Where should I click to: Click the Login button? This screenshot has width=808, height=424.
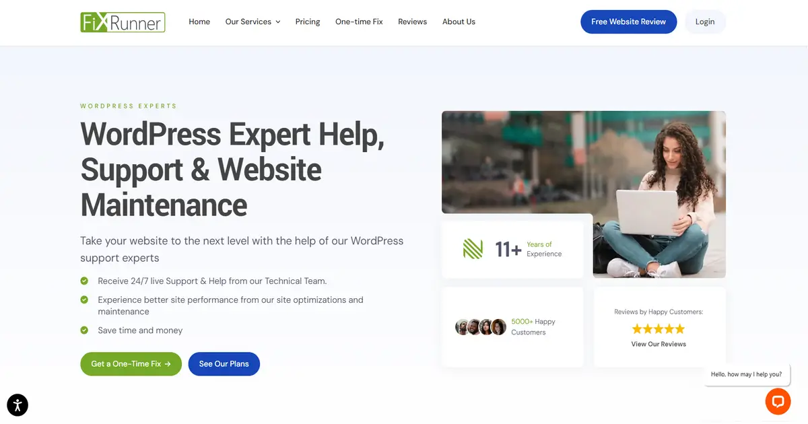pyautogui.click(x=705, y=22)
